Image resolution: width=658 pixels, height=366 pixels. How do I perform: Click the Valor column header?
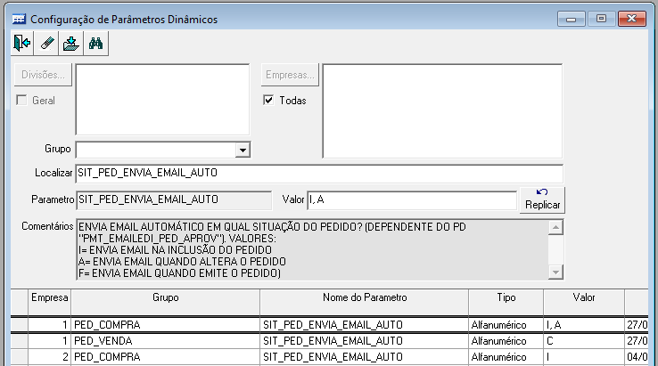pyautogui.click(x=584, y=302)
